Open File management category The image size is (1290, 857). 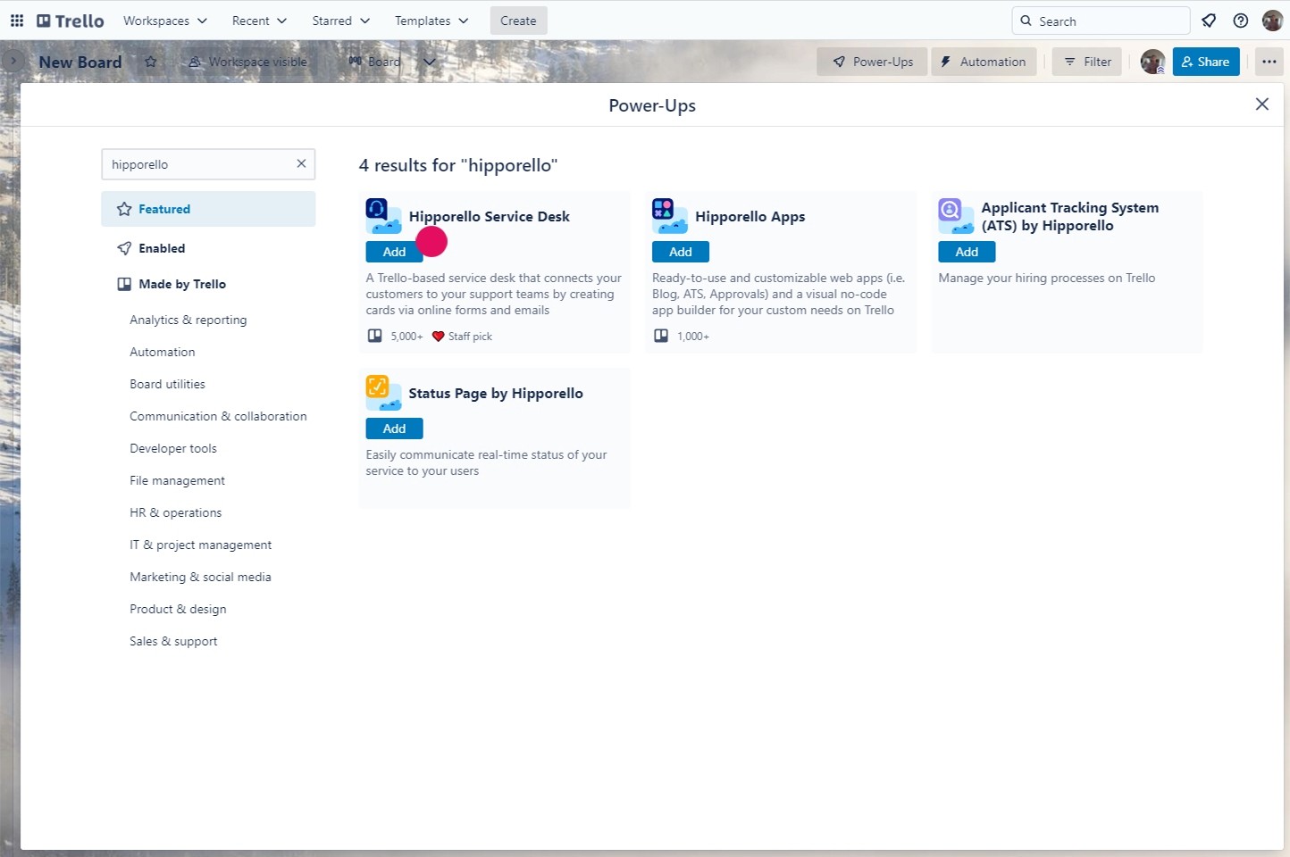tap(177, 480)
